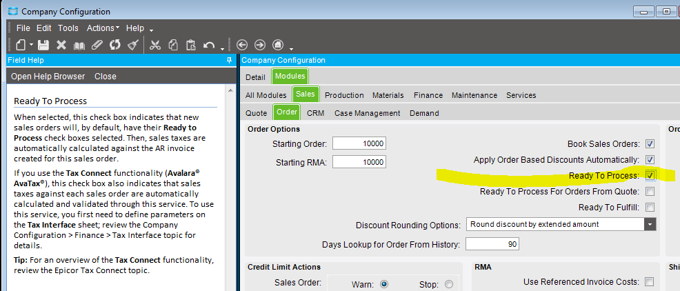680x291 pixels.
Task: Click the Company Configuration title bar app icon
Action: click(x=13, y=11)
